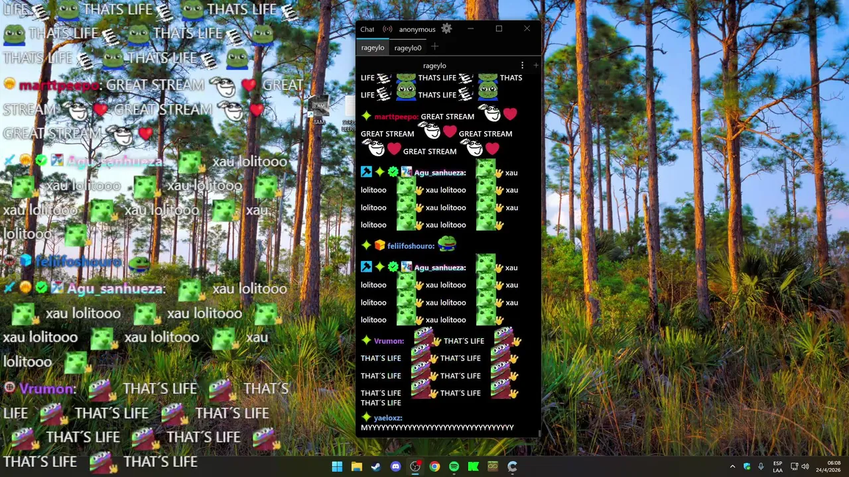Click the anonymous account label
The width and height of the screenshot is (849, 477).
point(417,29)
